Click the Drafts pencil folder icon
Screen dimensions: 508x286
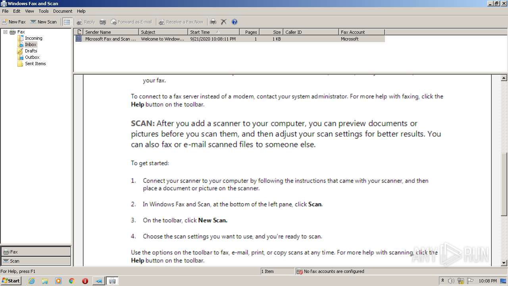coord(20,51)
